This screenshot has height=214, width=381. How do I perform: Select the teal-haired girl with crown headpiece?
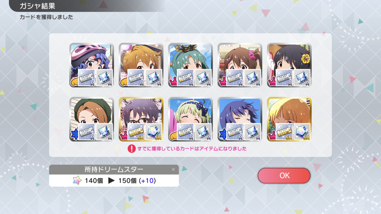[190, 65]
